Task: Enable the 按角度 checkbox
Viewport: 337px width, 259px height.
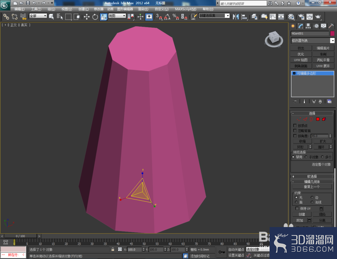Action: (x=295, y=136)
